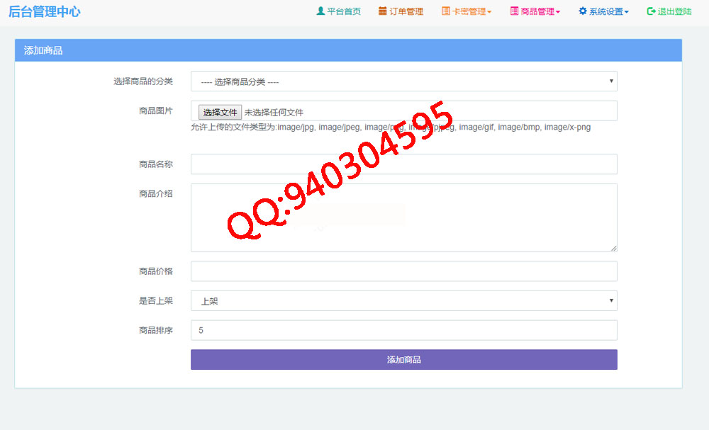
Task: Click the 后台管理中心 brand link
Action: point(44,12)
